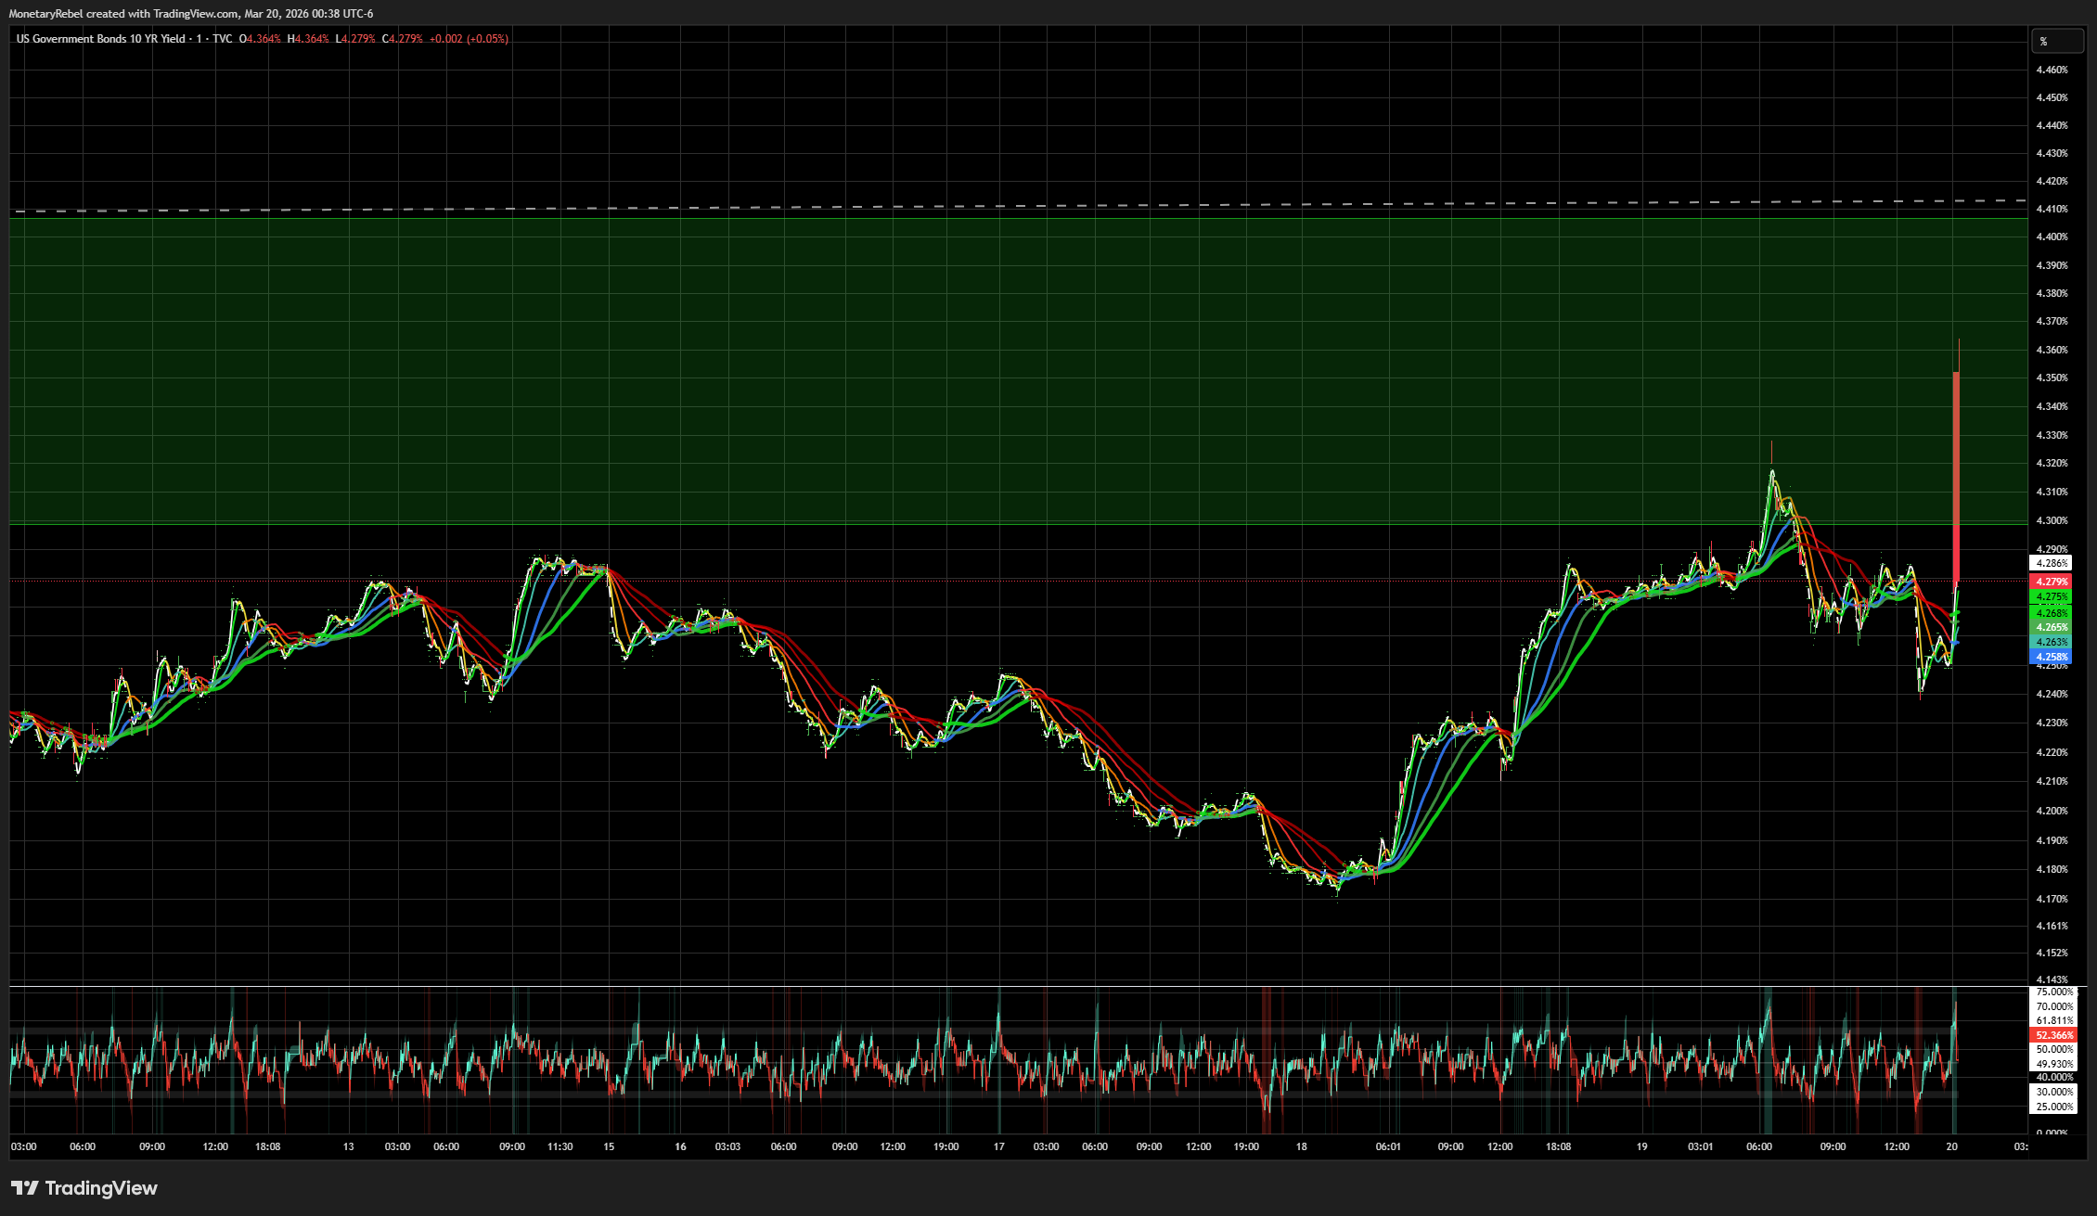Click the low value L4.279% in header

point(355,39)
